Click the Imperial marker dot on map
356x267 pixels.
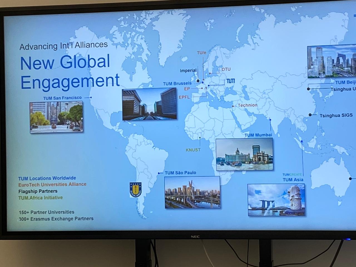point(198,81)
